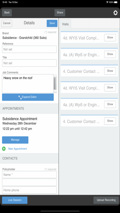The width and height of the screenshot is (120, 213).
Task: Go Back from the top bar
Action: pyautogui.click(x=7, y=13)
